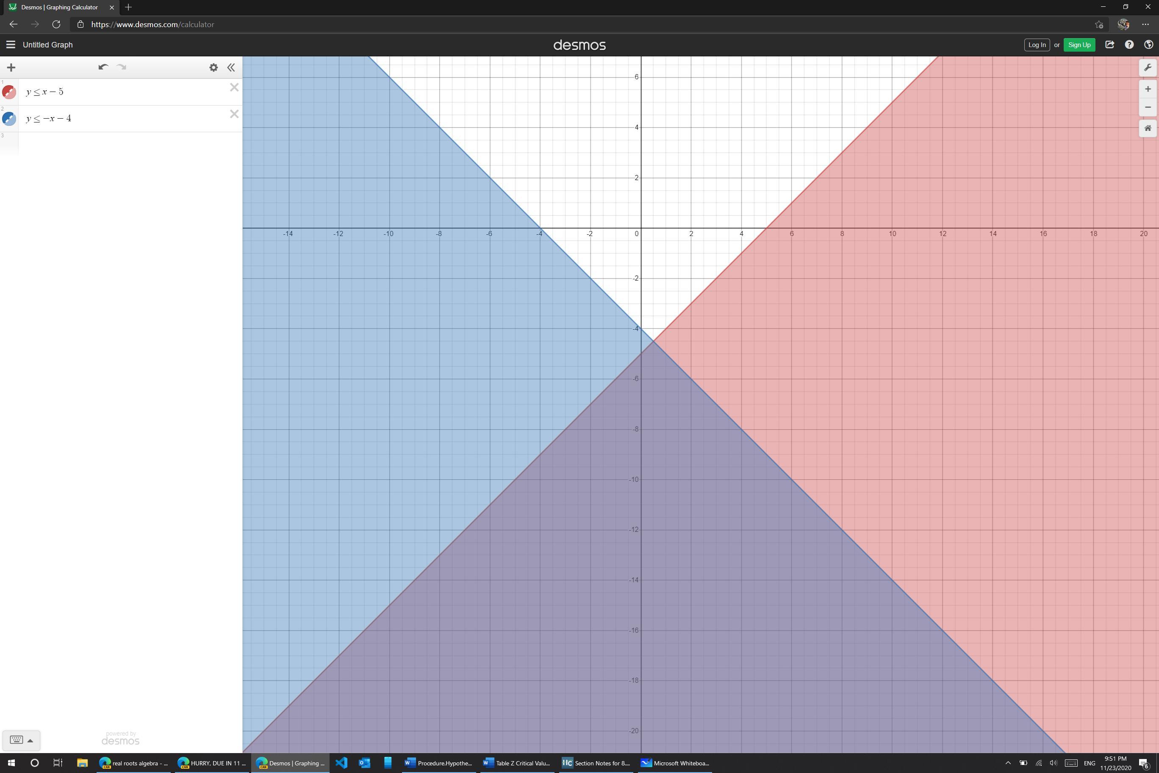The image size is (1159, 773).
Task: Show the on-screen keypad
Action: click(21, 740)
